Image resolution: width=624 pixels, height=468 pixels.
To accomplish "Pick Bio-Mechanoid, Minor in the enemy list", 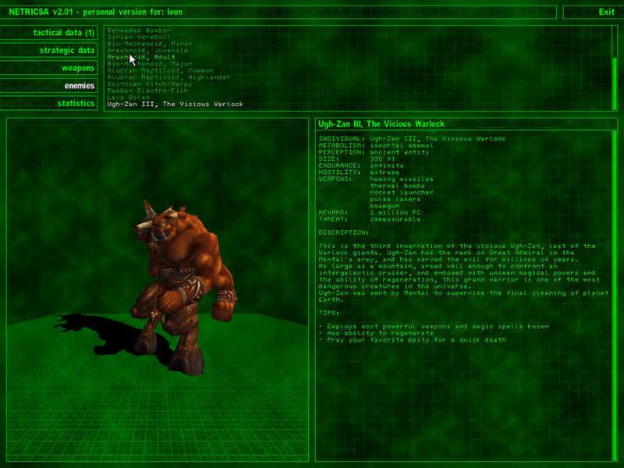I will click(149, 44).
